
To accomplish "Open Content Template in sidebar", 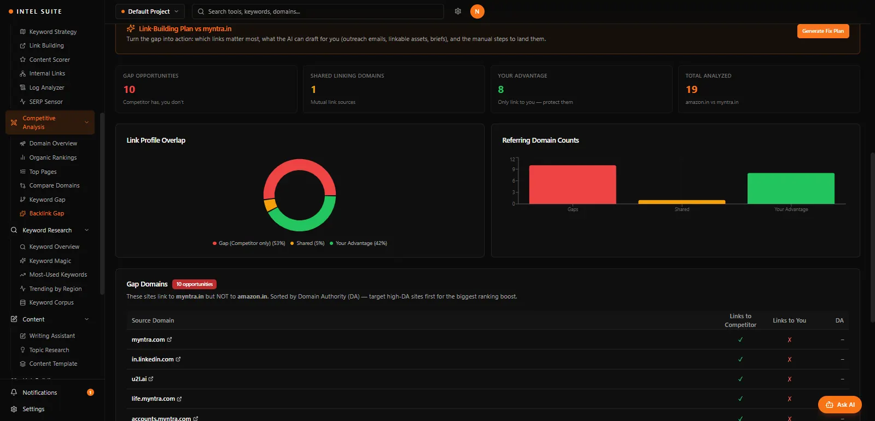I will click(53, 364).
